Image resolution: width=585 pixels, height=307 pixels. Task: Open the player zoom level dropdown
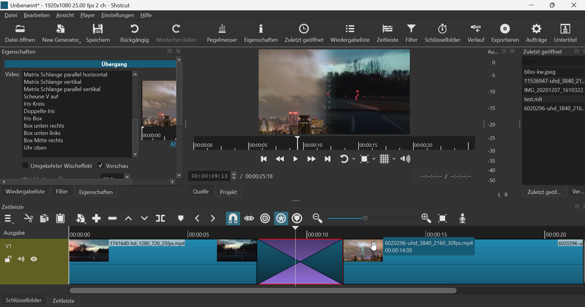pyautogui.click(x=374, y=159)
